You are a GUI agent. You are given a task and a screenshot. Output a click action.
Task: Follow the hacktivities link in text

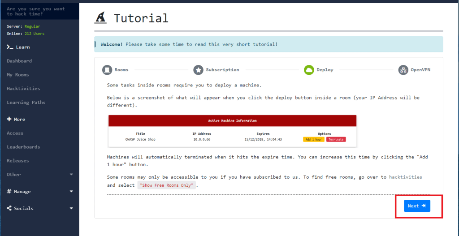(x=405, y=177)
